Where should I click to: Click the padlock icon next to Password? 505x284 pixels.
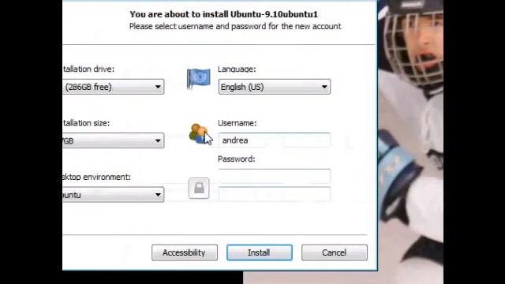199,188
